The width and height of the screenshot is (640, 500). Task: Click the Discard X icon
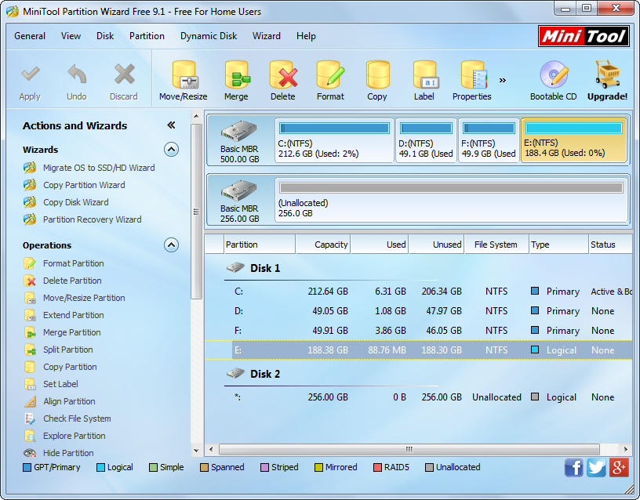(x=124, y=74)
